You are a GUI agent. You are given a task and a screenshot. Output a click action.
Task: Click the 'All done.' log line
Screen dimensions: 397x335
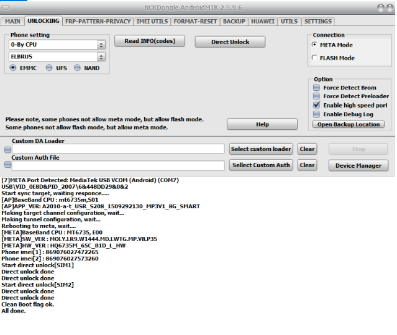pos(14,311)
